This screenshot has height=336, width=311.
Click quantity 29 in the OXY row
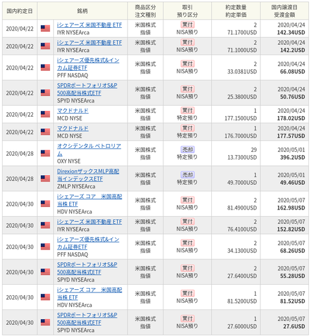pos(254,150)
